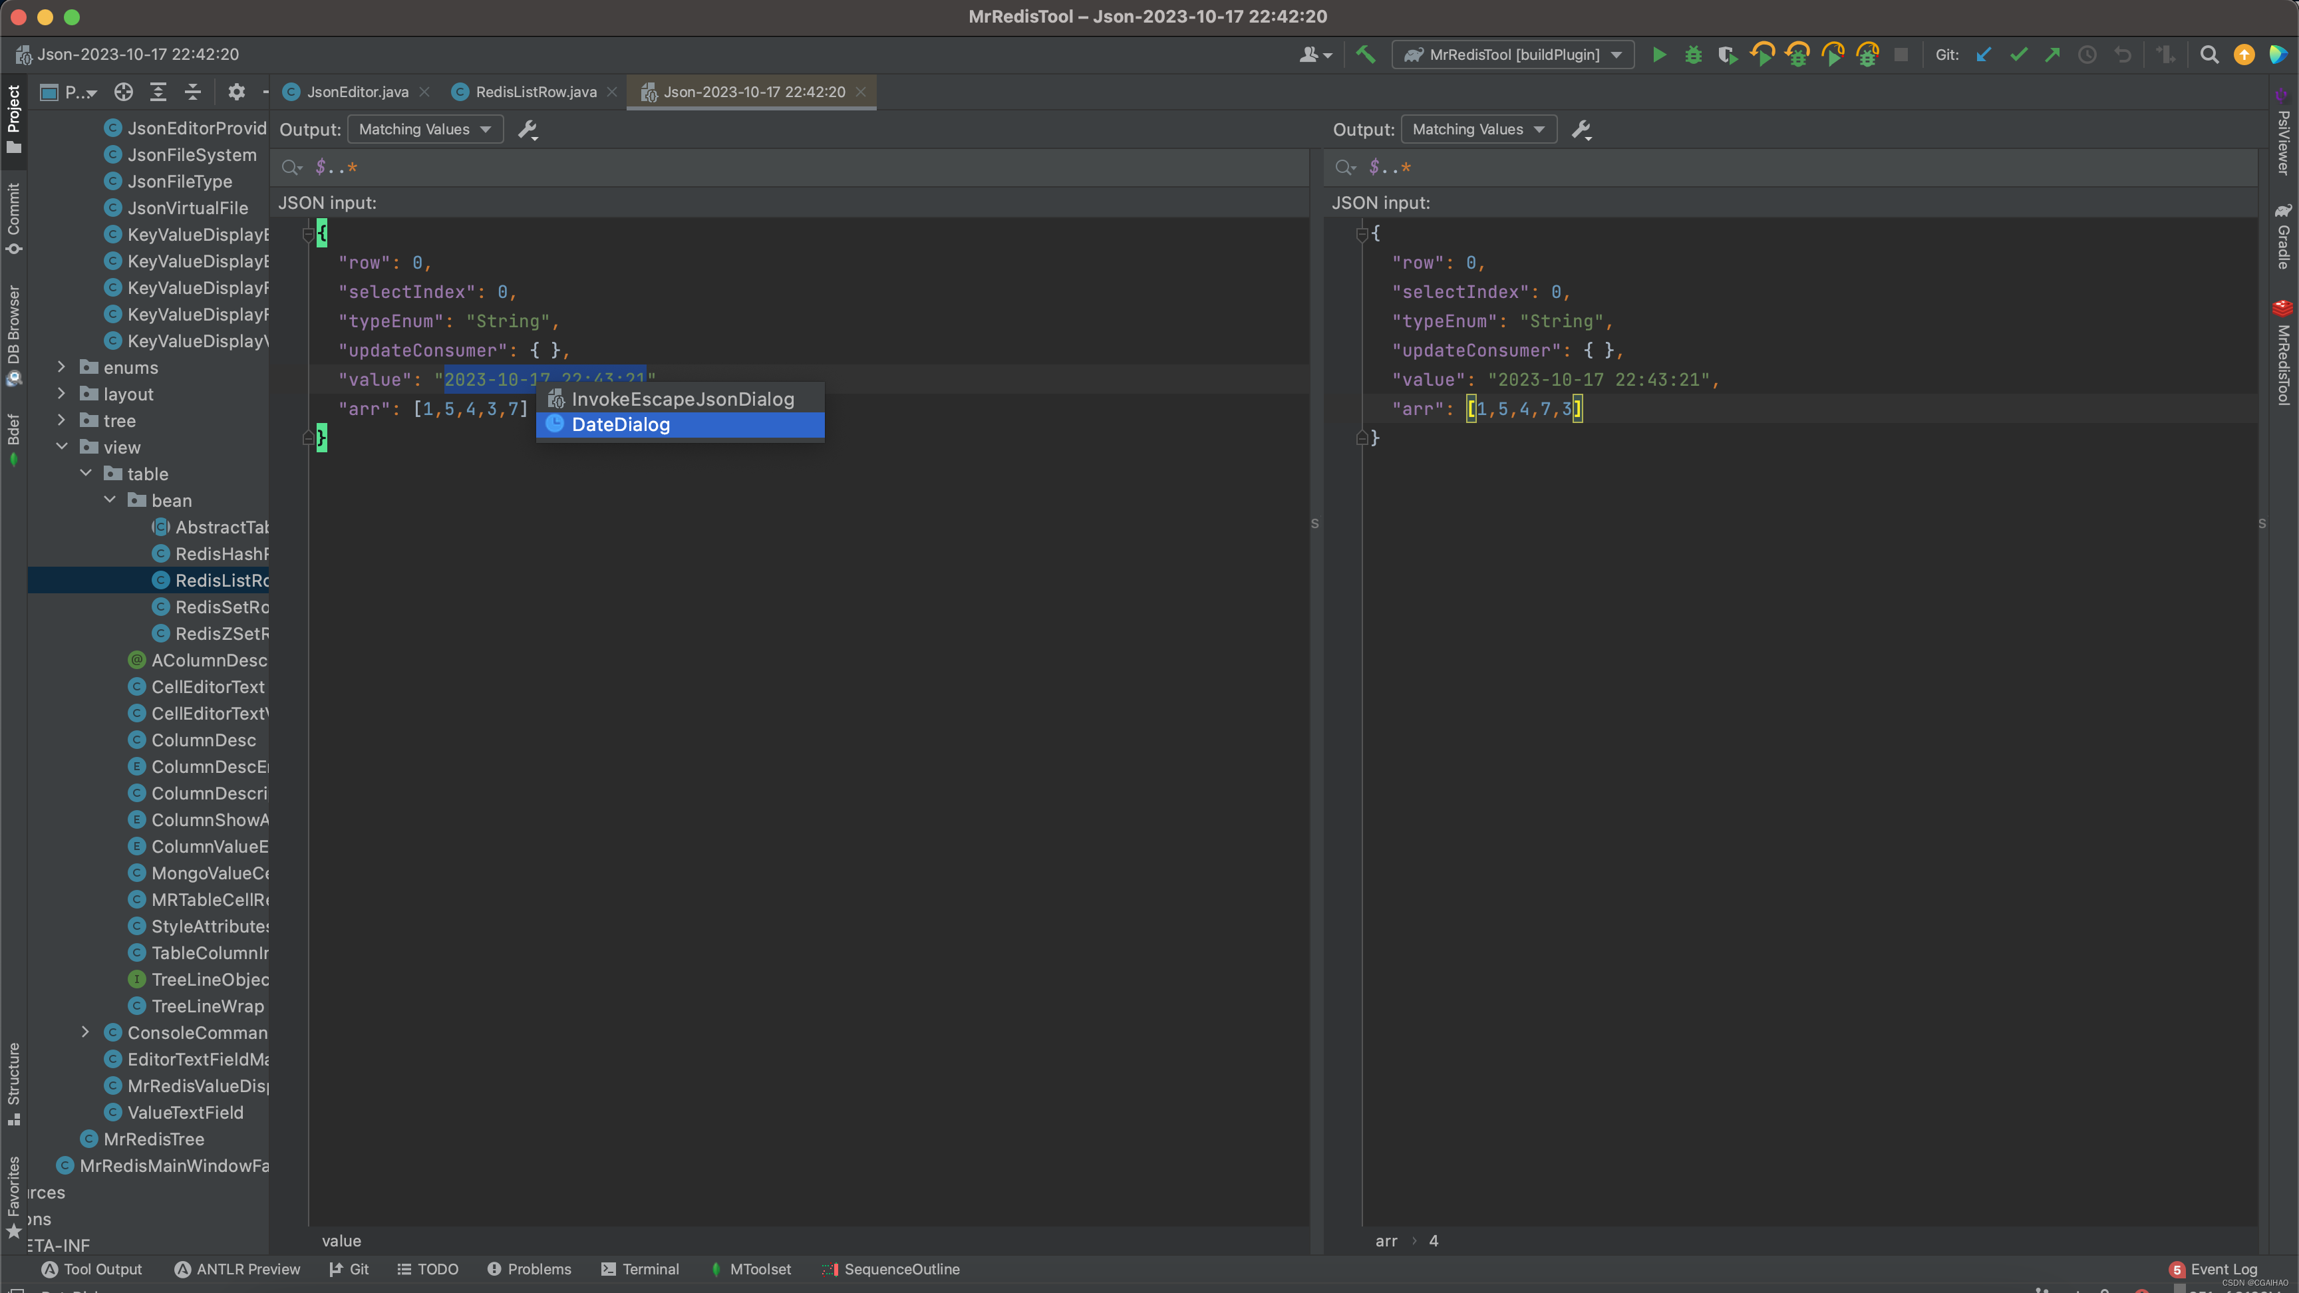Open Search Everywhere magnifier icon
The image size is (2299, 1293).
[x=2209, y=55]
